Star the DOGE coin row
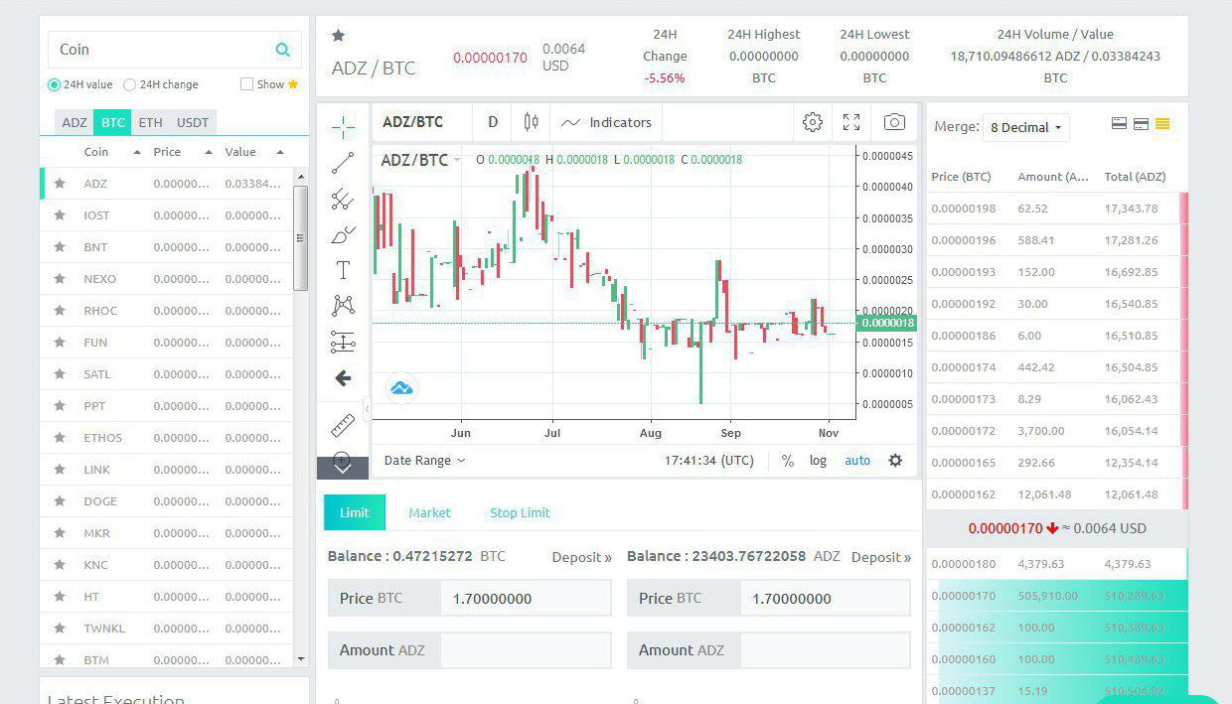The width and height of the screenshot is (1232, 704). pyautogui.click(x=60, y=501)
